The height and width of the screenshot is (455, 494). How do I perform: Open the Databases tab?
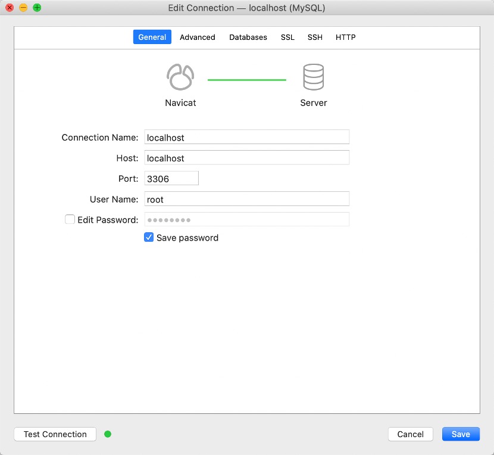click(248, 37)
